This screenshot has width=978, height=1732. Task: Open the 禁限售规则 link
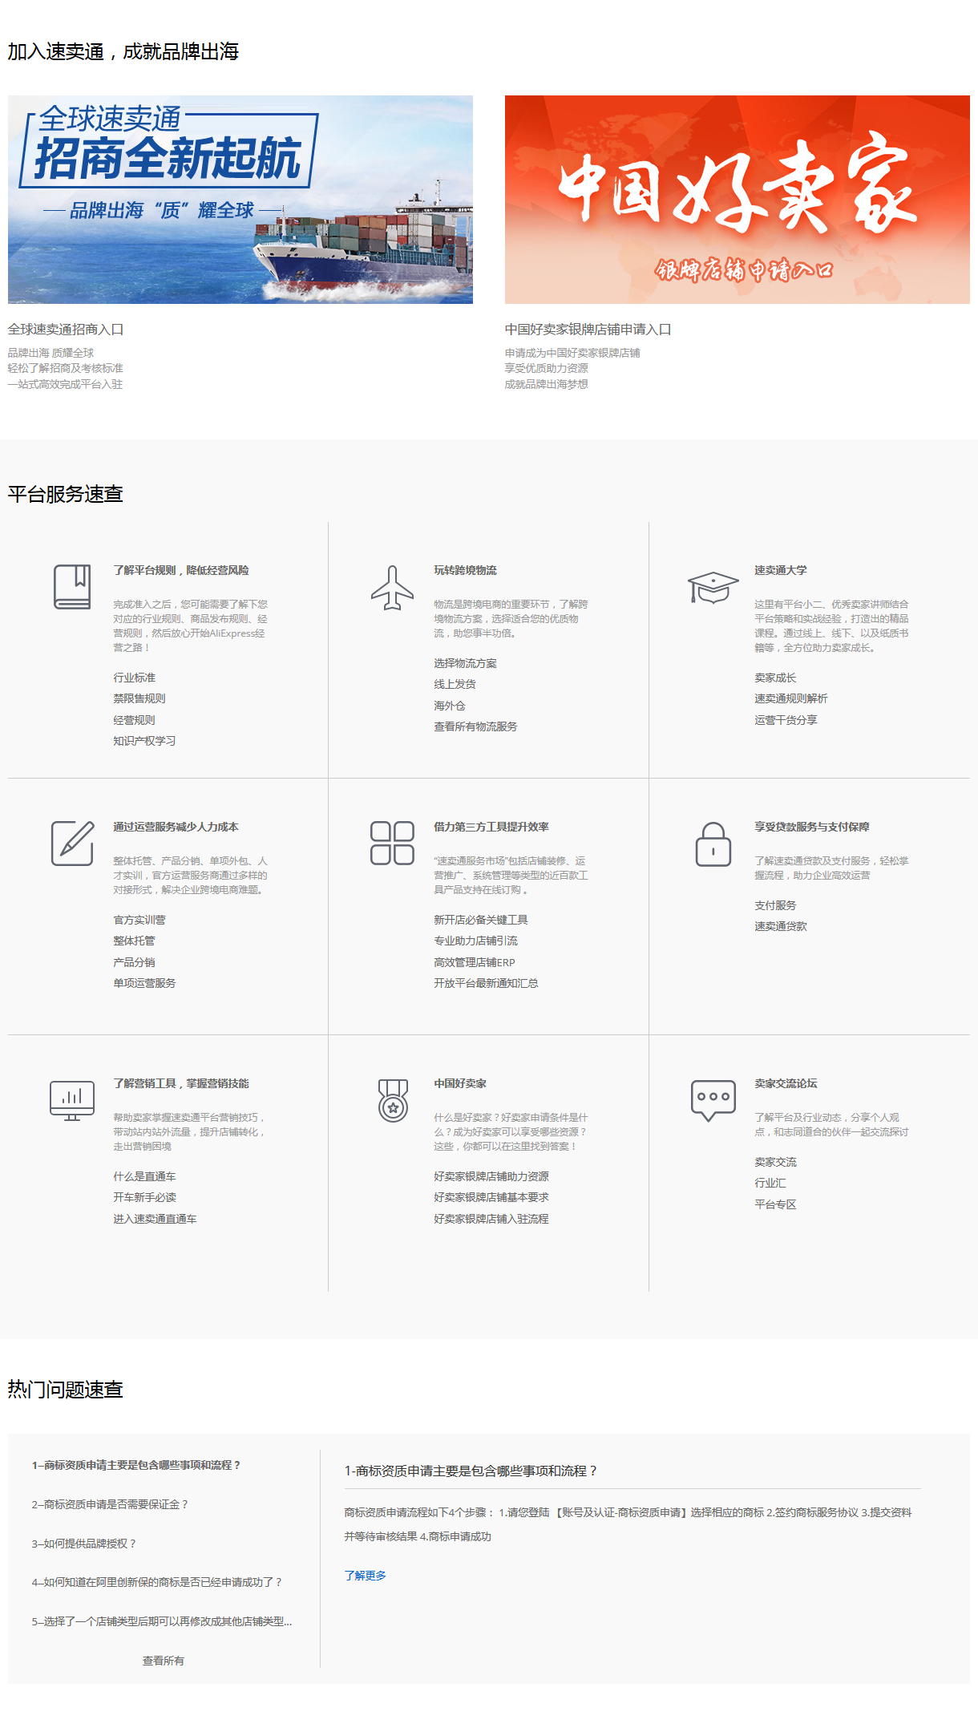click(x=139, y=698)
